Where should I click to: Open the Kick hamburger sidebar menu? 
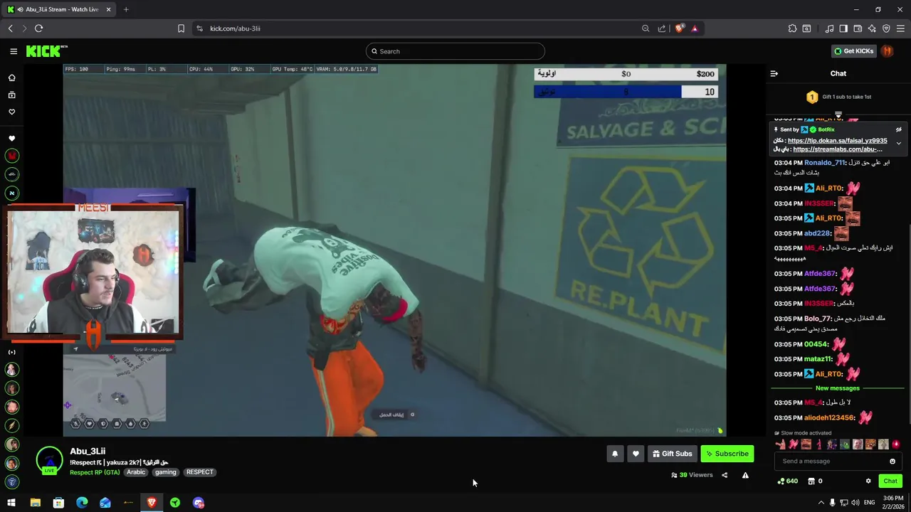14,51
